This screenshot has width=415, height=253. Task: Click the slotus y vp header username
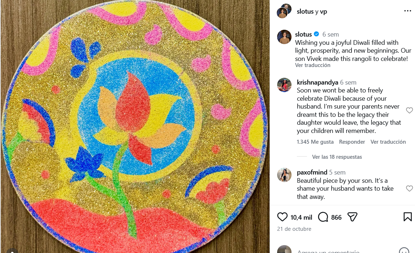312,11
